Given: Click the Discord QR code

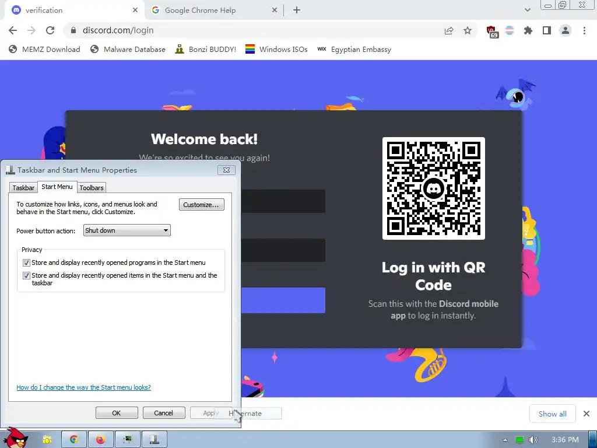Looking at the screenshot, I should coord(434,188).
